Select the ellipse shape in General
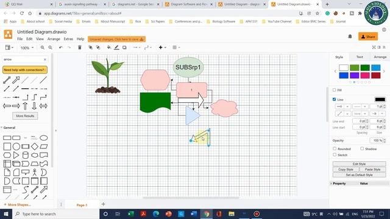This screenshot has height=219, width=390. click(44, 138)
